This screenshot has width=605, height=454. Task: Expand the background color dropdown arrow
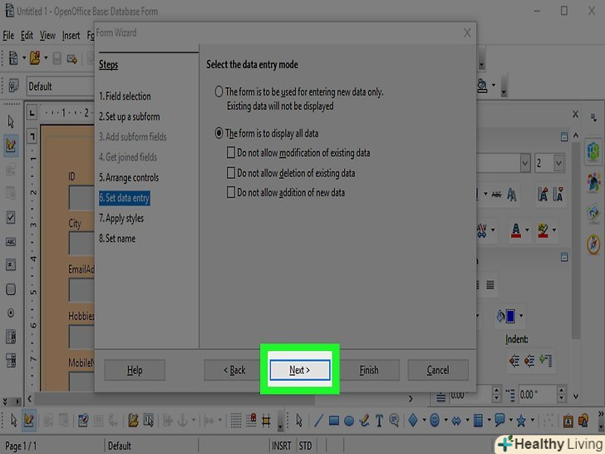pos(523,316)
